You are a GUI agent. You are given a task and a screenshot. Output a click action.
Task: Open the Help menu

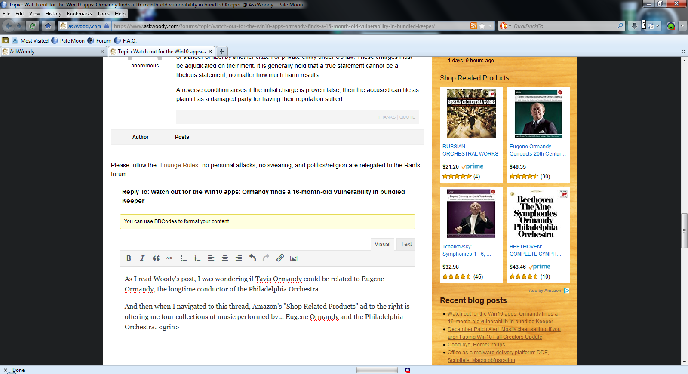click(120, 14)
